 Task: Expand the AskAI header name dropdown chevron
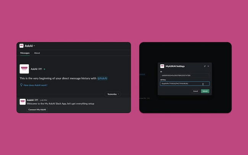pos(34,46)
